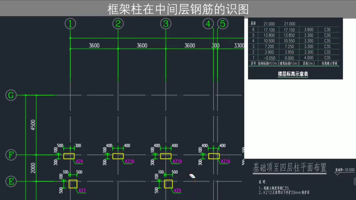The image size is (356, 200).
Task: Select the KZ18 label at axis 4
Action: pos(226,161)
